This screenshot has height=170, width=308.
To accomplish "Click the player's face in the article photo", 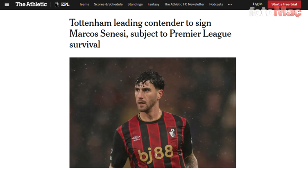I will pyautogui.click(x=146, y=98).
